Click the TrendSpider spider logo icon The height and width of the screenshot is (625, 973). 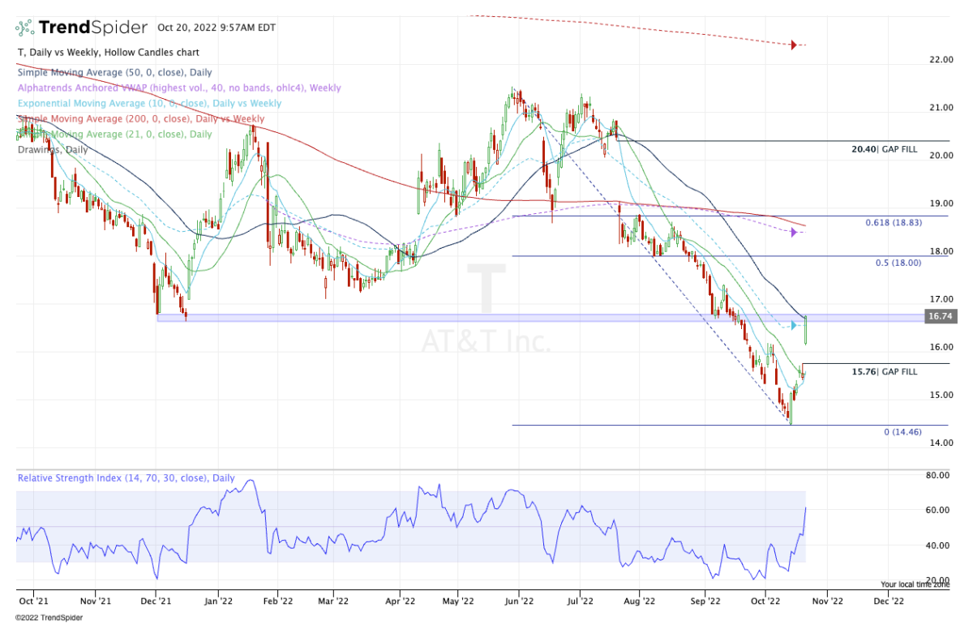tap(24, 27)
